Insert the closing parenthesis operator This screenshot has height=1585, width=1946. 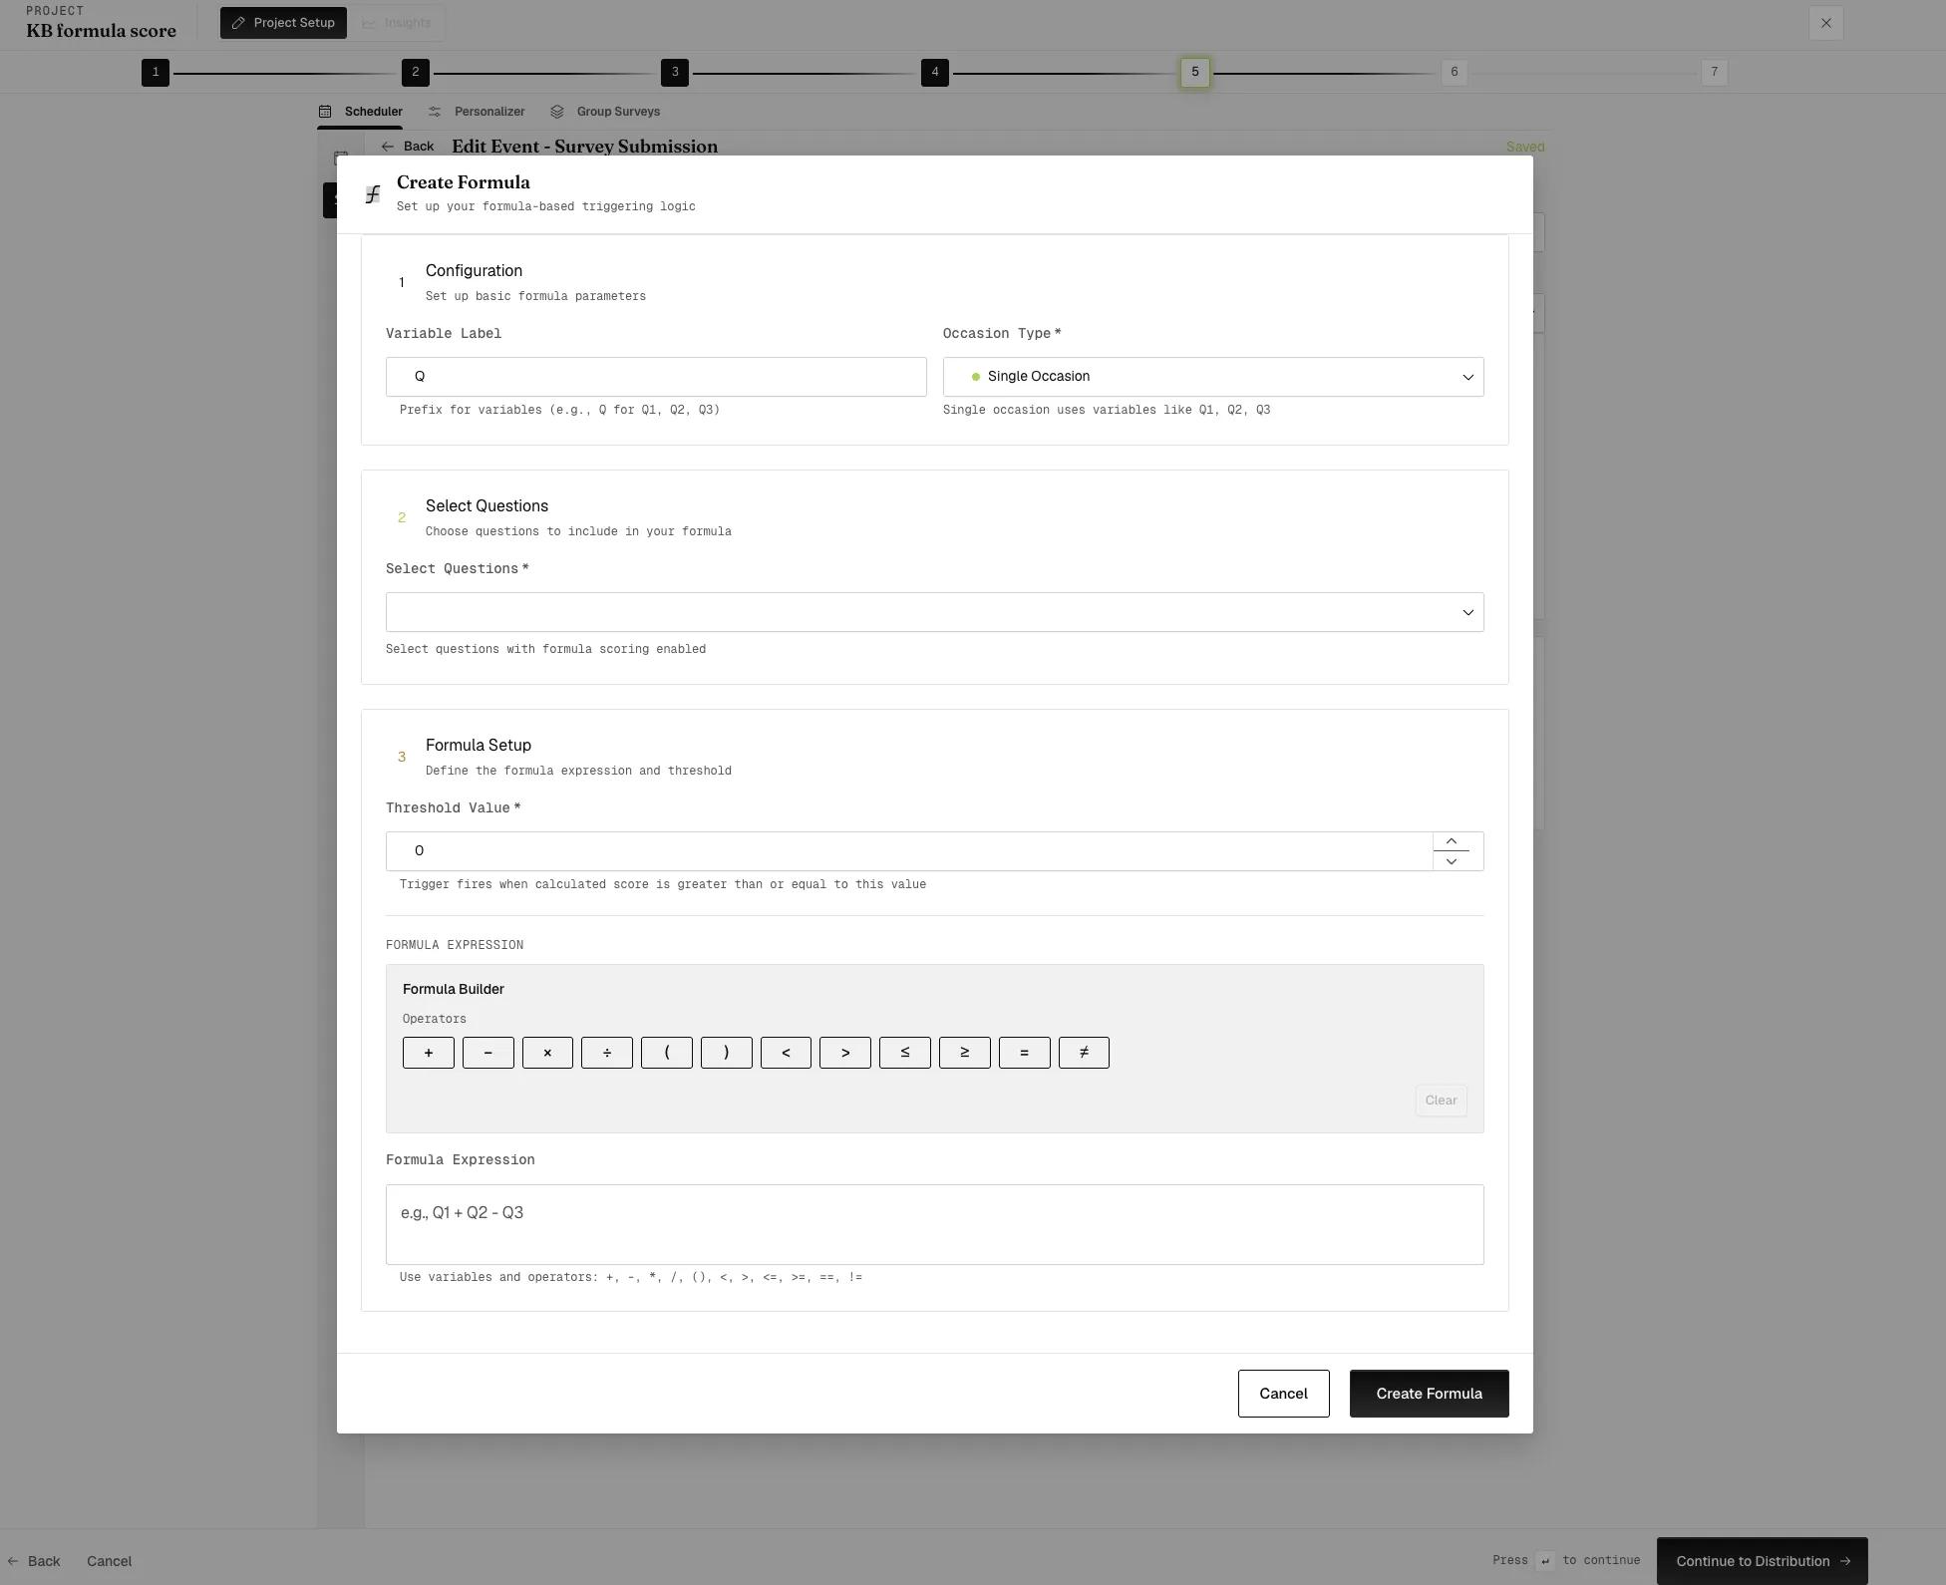[x=727, y=1053]
